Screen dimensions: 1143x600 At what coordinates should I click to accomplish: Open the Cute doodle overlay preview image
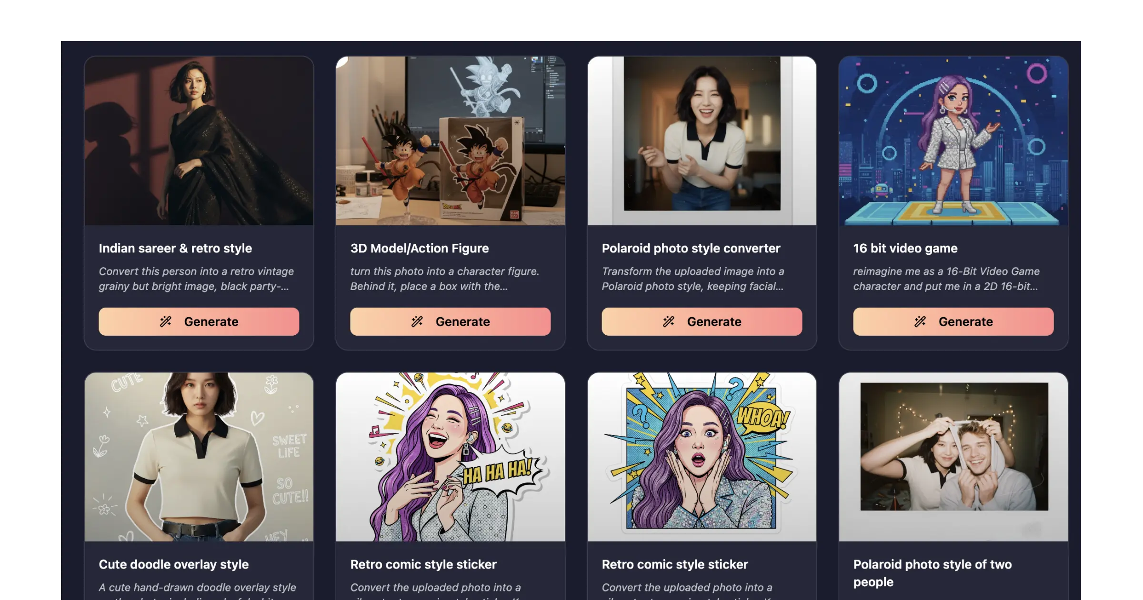tap(199, 457)
